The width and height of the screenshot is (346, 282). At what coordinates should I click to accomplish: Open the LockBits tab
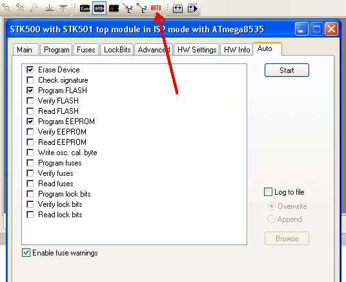(x=117, y=50)
